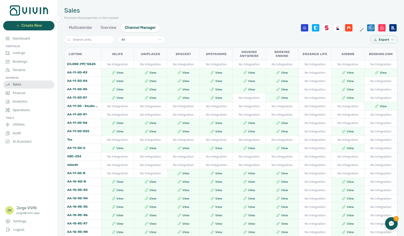Open the Export dropdown
404x236 pixels.
(x=384, y=40)
